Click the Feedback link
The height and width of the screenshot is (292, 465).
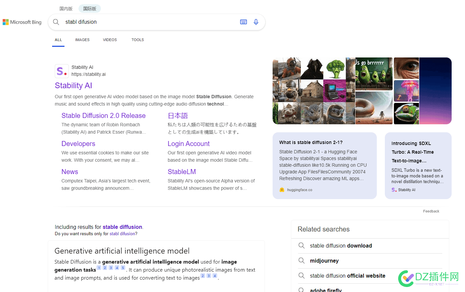tap(431, 211)
